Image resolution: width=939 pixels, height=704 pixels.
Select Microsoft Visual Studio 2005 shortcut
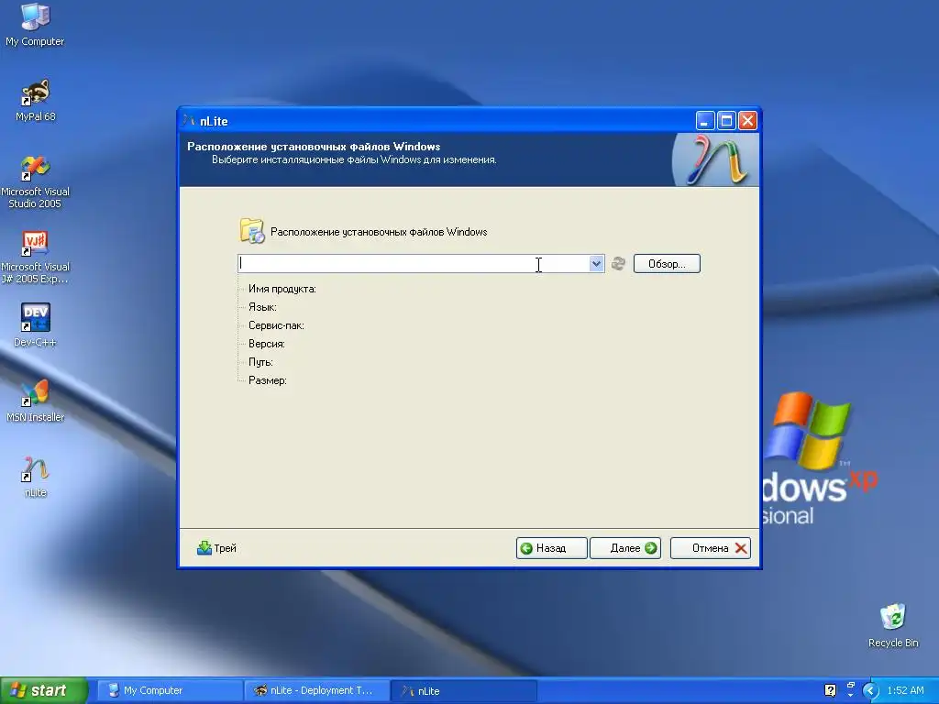(x=35, y=182)
